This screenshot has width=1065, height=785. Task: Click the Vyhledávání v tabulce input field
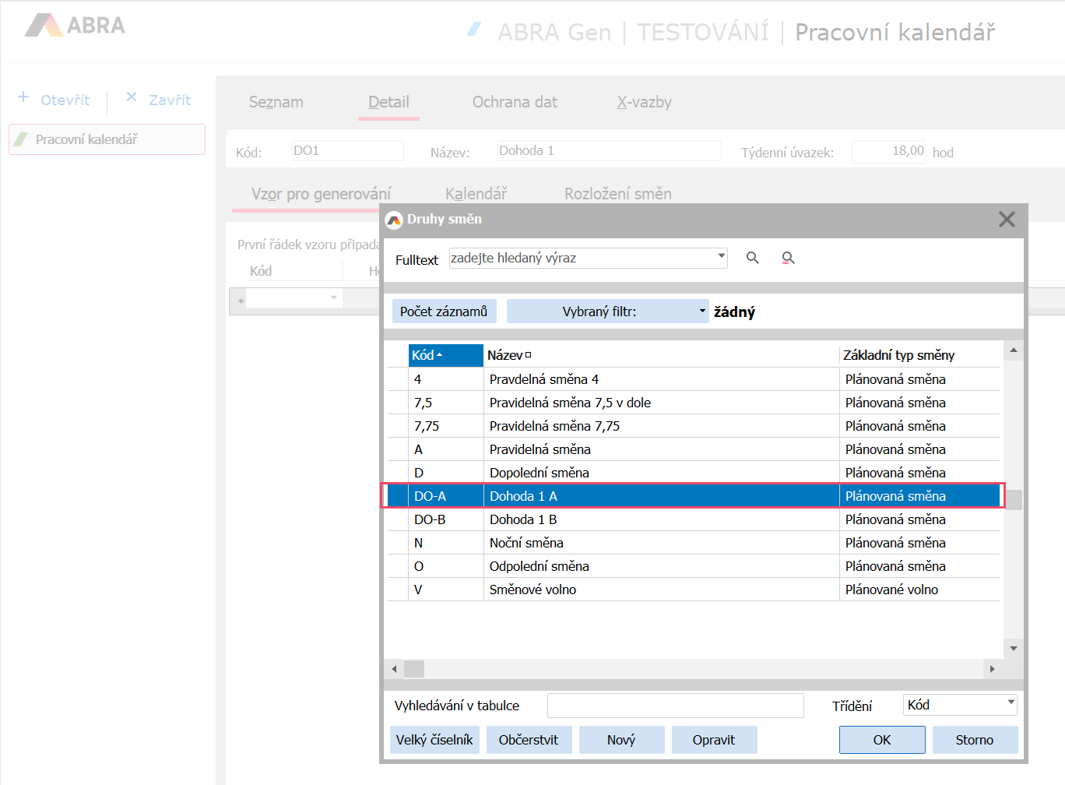coord(675,706)
